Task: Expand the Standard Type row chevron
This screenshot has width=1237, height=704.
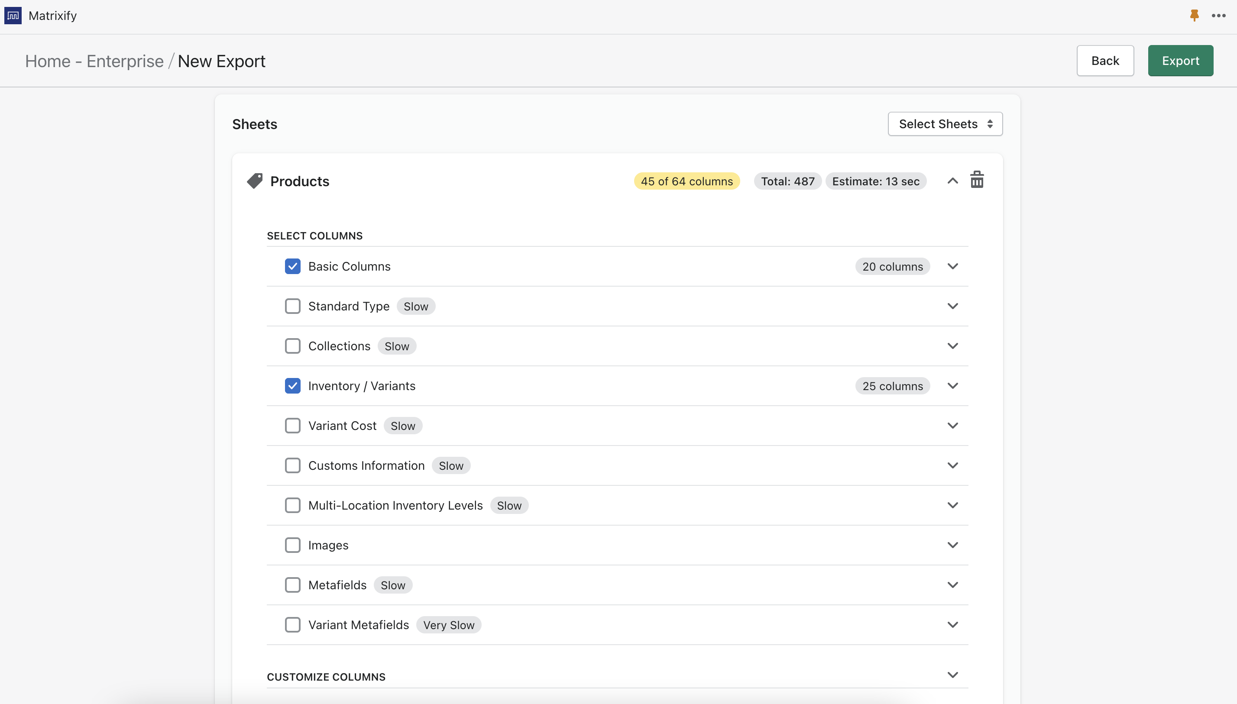Action: pyautogui.click(x=952, y=306)
